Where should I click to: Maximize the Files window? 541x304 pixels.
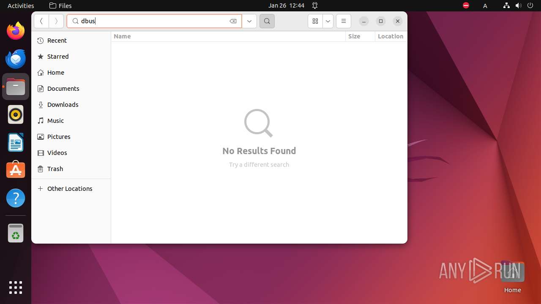click(381, 21)
